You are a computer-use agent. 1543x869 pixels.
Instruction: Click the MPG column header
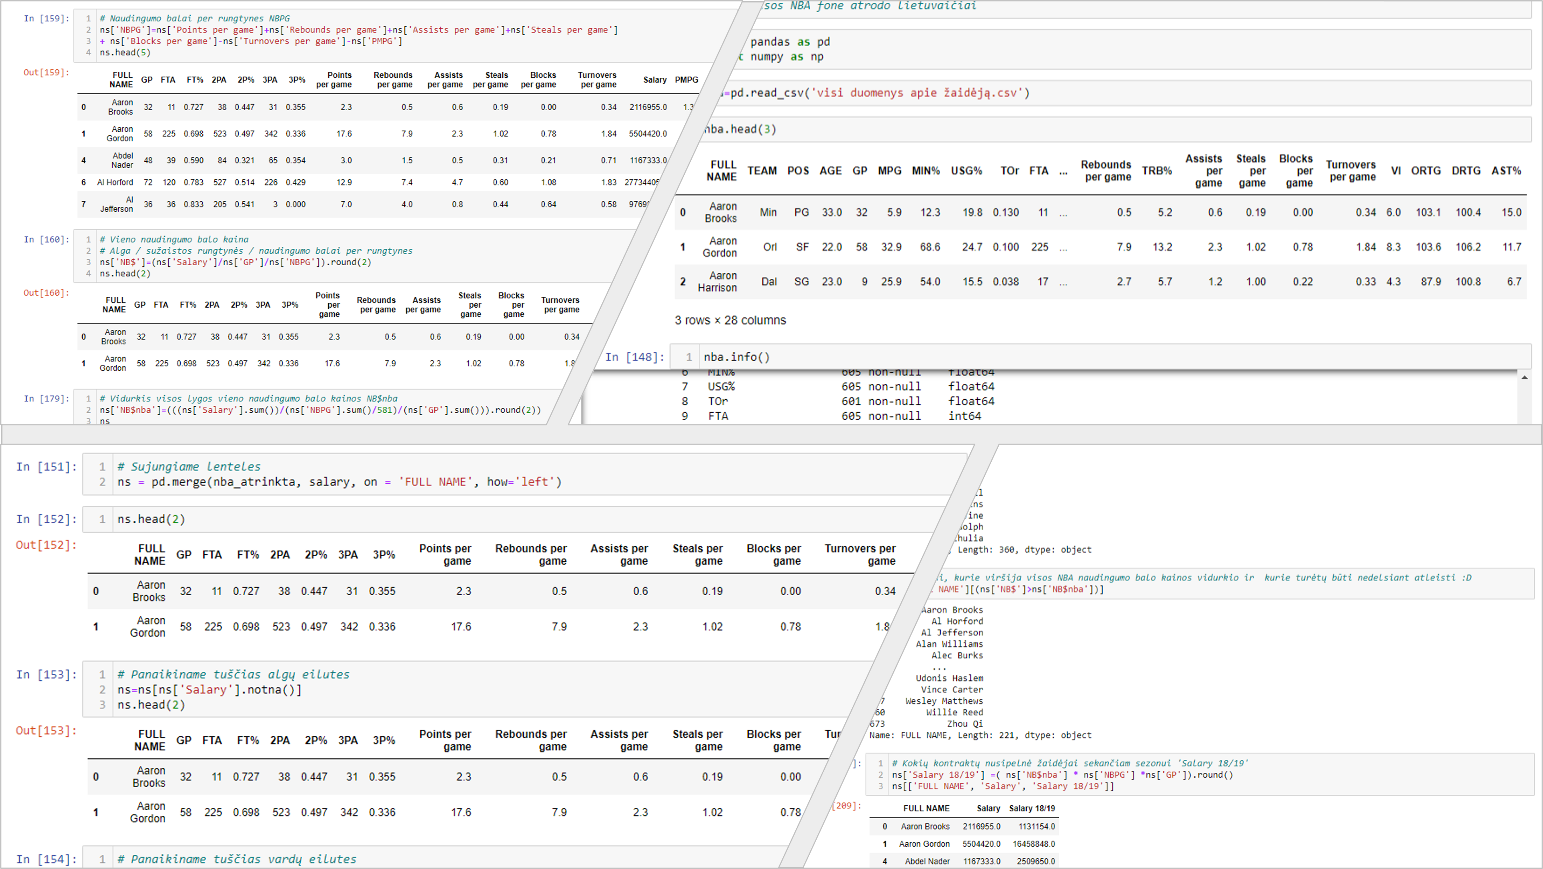[x=889, y=171]
